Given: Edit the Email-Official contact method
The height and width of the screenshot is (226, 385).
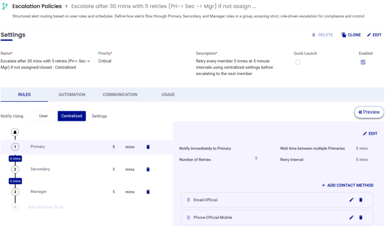Looking at the screenshot, I should (x=351, y=200).
